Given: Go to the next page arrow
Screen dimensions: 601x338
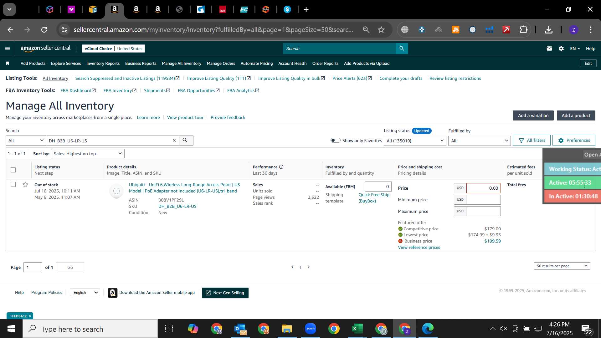Looking at the screenshot, I should (x=309, y=267).
